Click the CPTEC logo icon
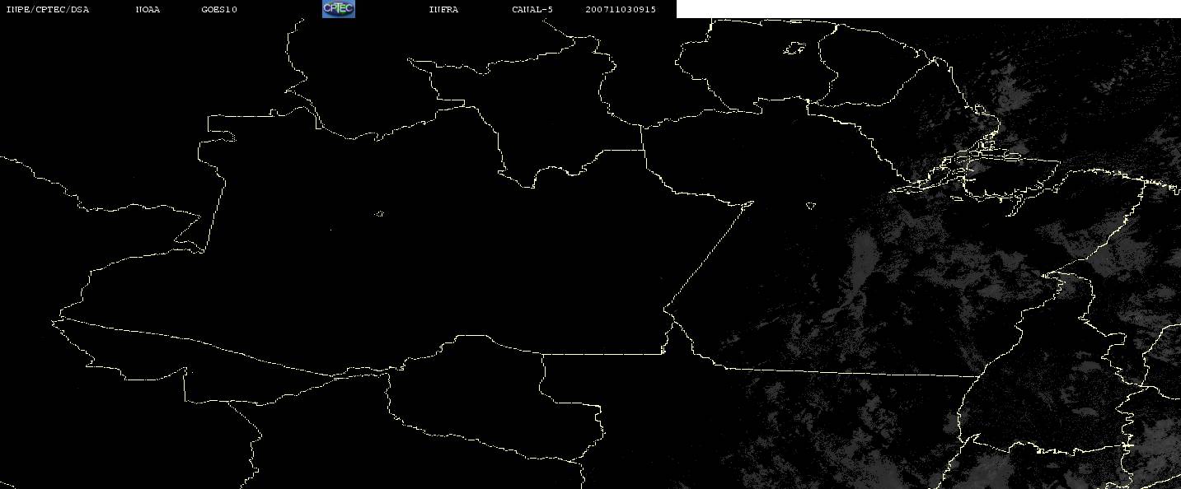The image size is (1181, 489). [338, 9]
